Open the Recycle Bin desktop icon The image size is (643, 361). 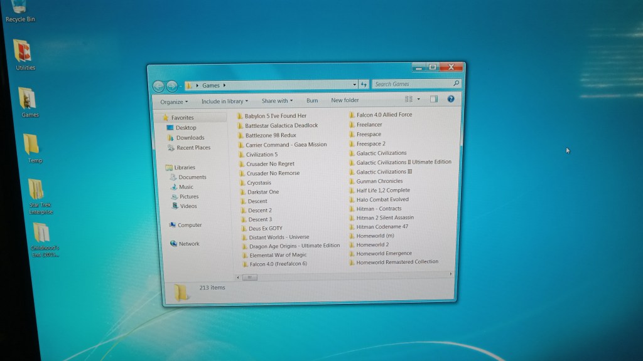click(x=19, y=9)
